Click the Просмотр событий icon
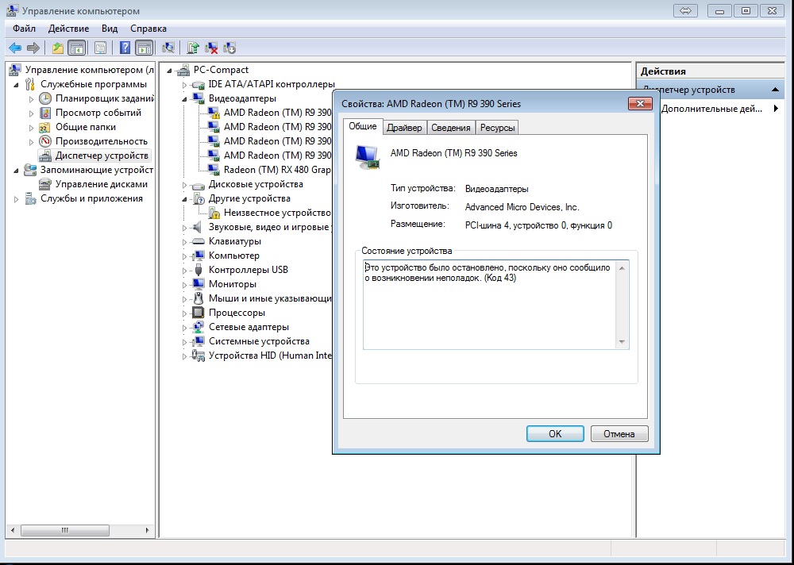 45,113
